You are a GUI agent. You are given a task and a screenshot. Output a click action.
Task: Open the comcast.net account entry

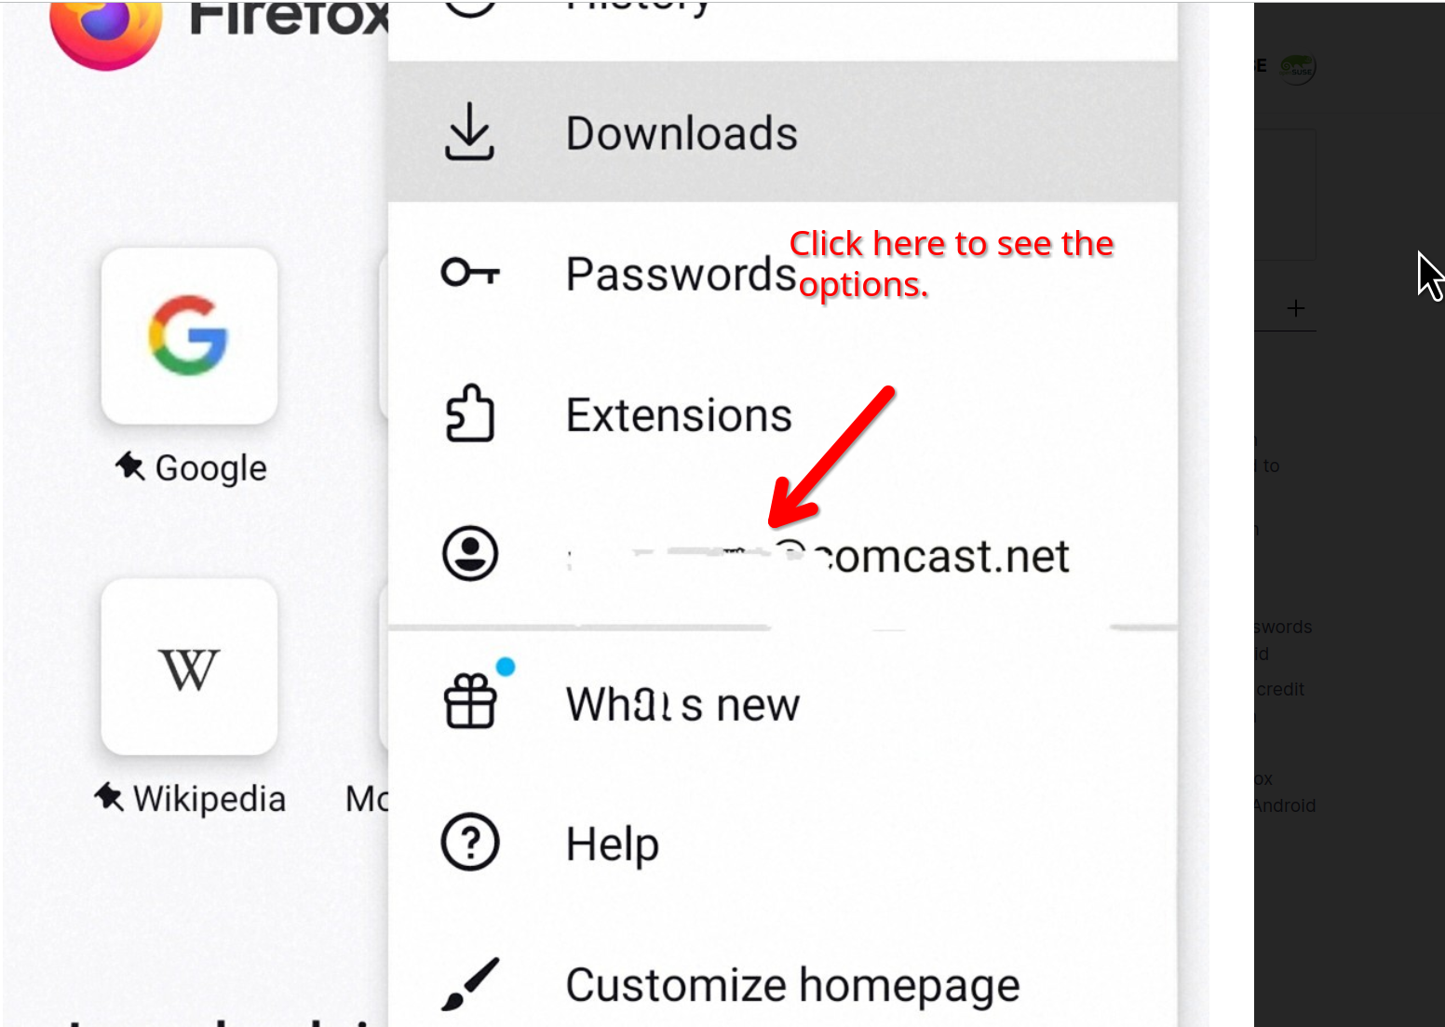pyautogui.click(x=783, y=555)
